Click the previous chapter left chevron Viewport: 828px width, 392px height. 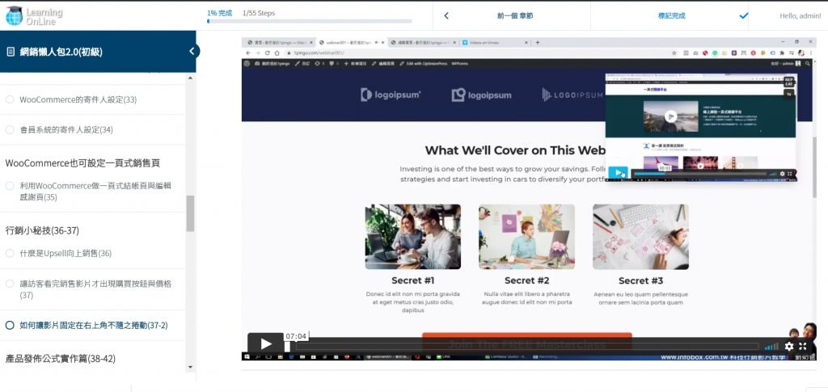pos(446,16)
